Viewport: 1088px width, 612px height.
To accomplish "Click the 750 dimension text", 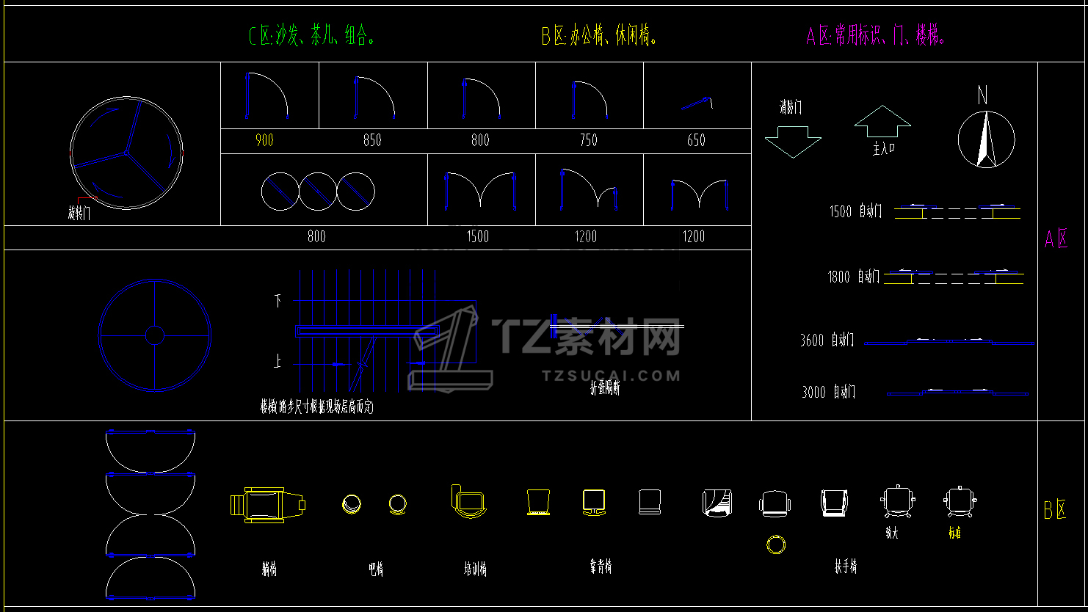I will (589, 140).
